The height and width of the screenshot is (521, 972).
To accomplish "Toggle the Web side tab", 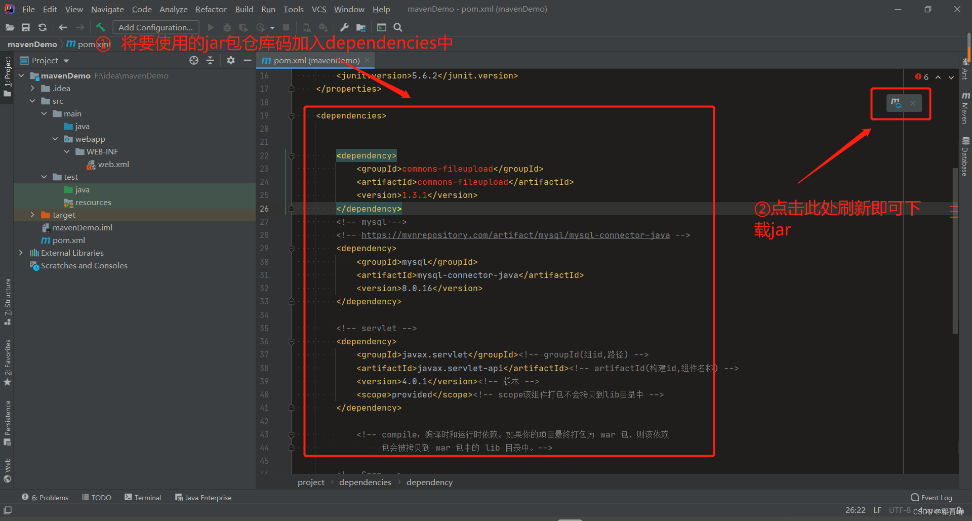I will [7, 471].
